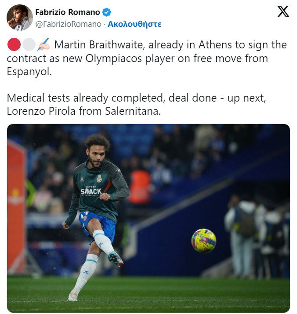Open the @FabrizioRomano handle
Screen dimensions: 297x314
pos(69,24)
